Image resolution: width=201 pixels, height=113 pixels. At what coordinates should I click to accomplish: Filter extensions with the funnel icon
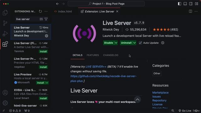(46, 19)
